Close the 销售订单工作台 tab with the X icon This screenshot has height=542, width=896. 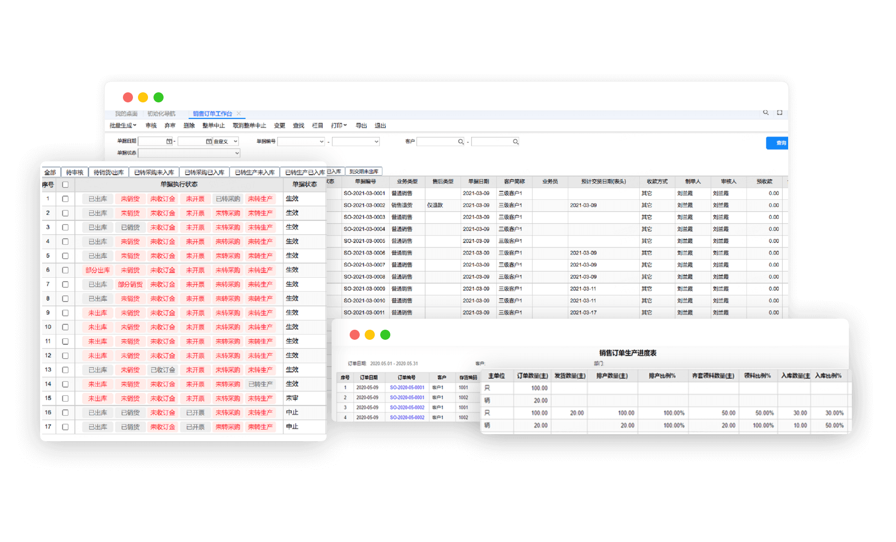239,113
